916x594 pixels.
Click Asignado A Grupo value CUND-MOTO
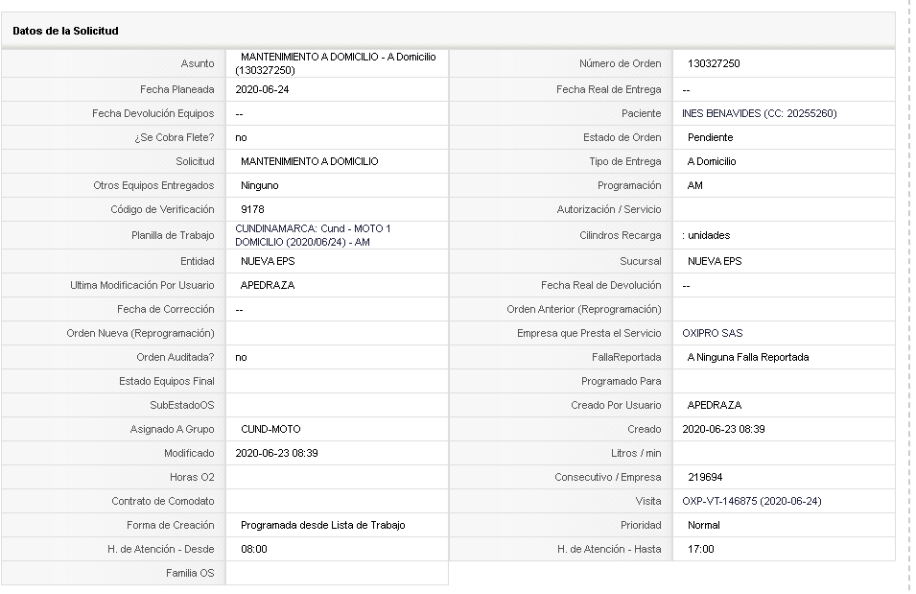pos(270,429)
